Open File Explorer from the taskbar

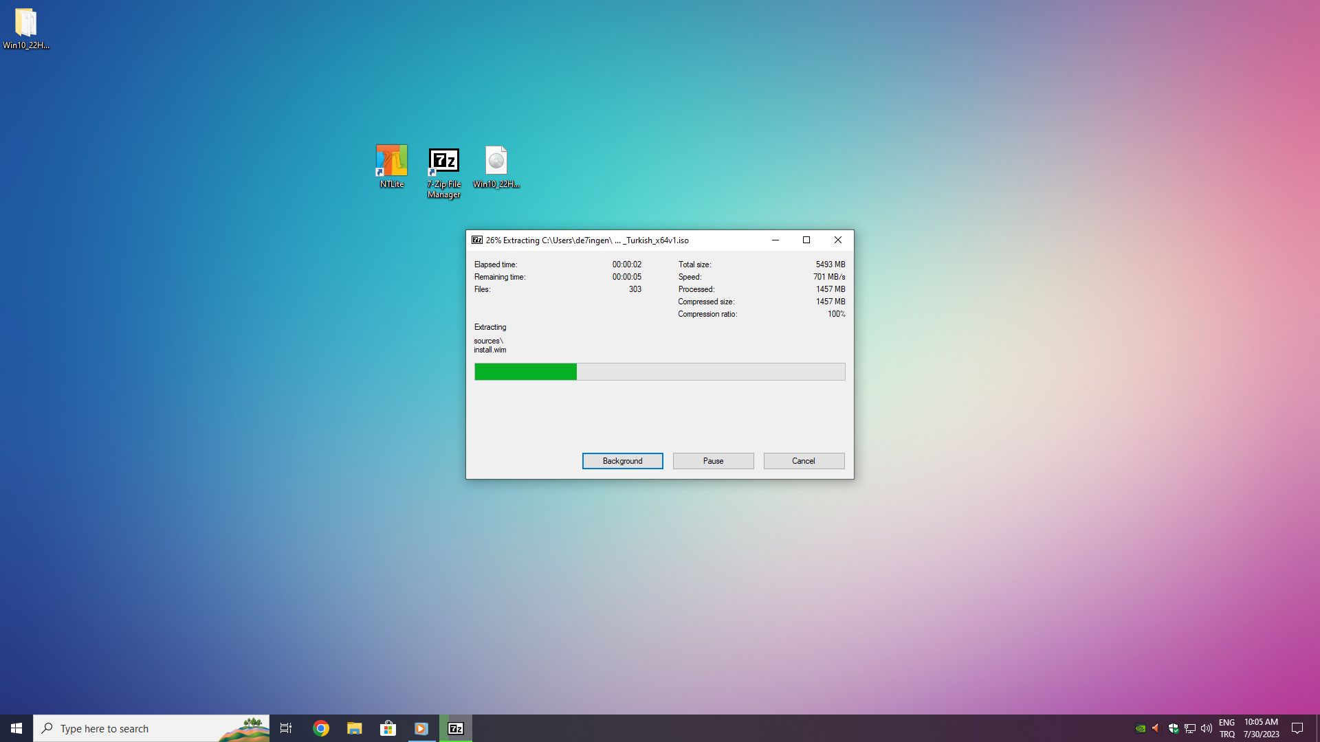[355, 728]
